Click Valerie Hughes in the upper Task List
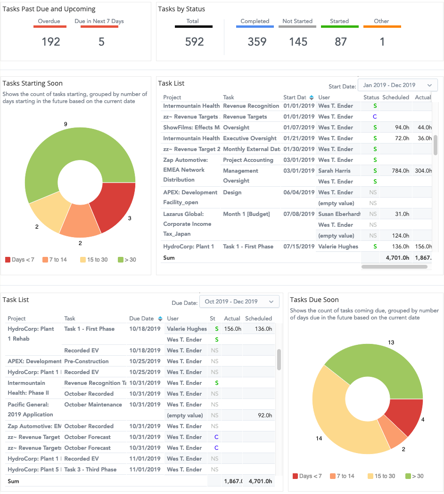This screenshot has width=444, height=494. point(338,247)
